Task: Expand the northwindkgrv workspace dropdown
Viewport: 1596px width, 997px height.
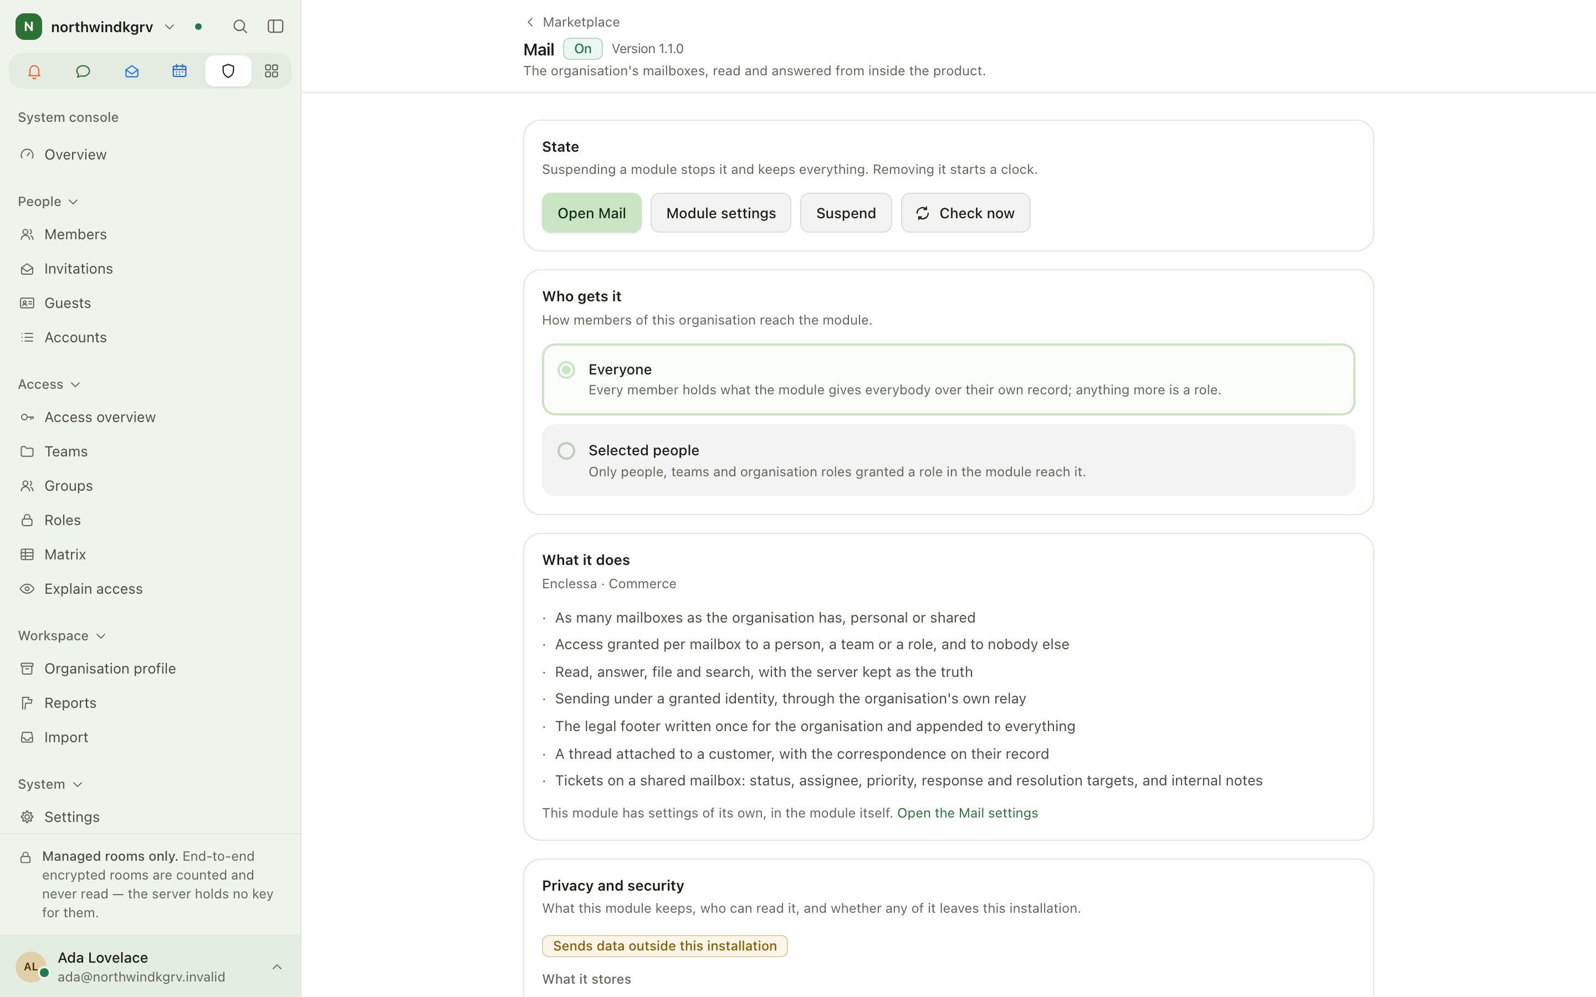Action: click(170, 27)
